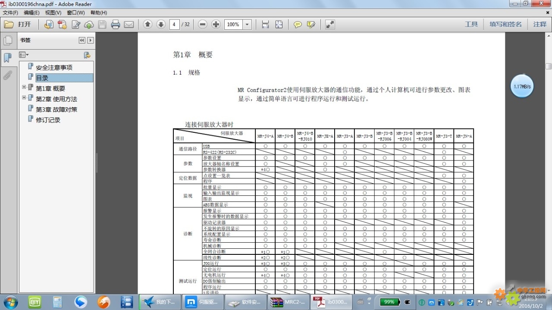Click the 1.17MB/s floating speed widget

pyautogui.click(x=522, y=86)
